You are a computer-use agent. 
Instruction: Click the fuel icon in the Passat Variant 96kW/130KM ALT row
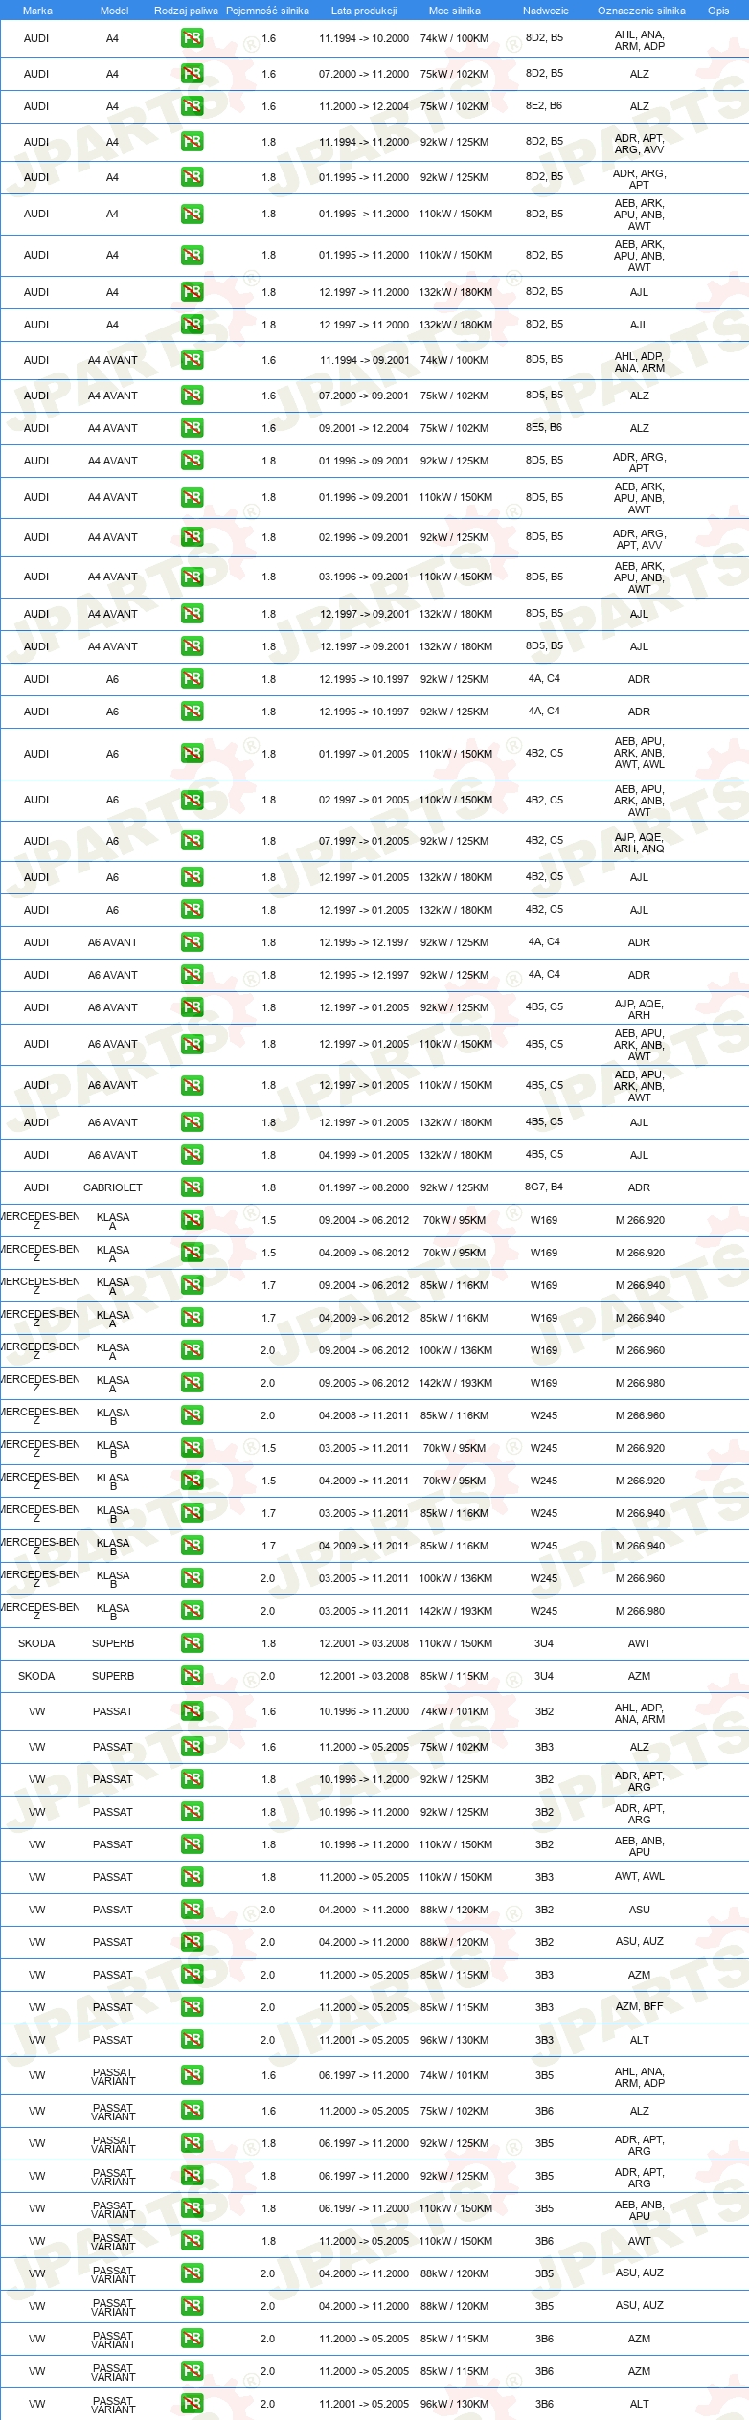pos(192,2404)
